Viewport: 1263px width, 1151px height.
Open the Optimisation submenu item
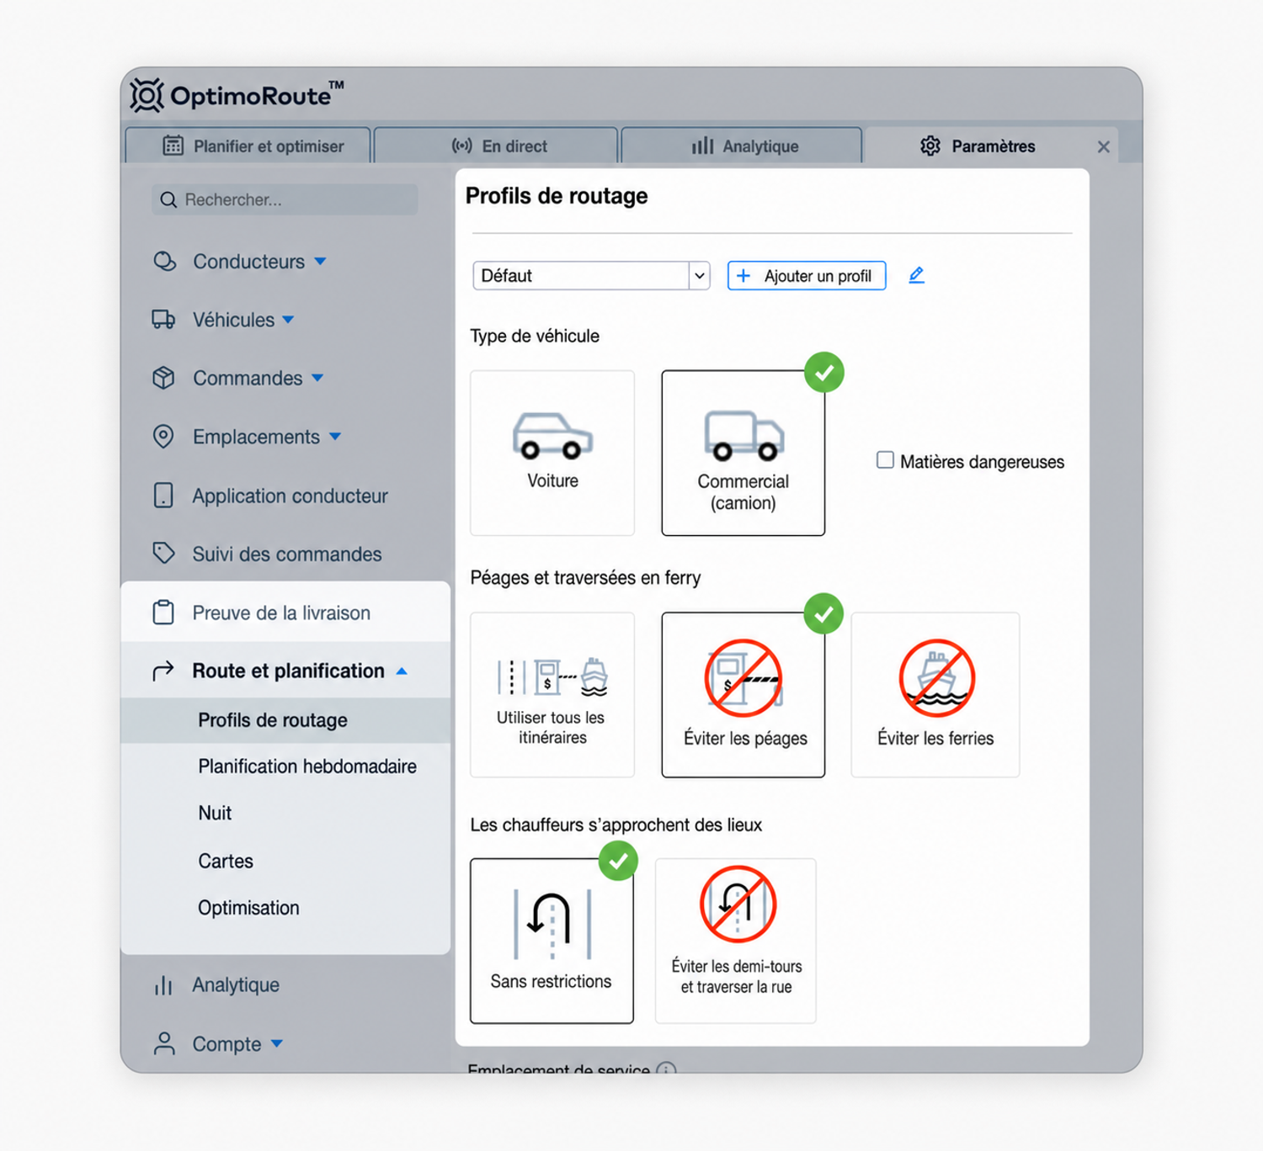pyautogui.click(x=248, y=908)
